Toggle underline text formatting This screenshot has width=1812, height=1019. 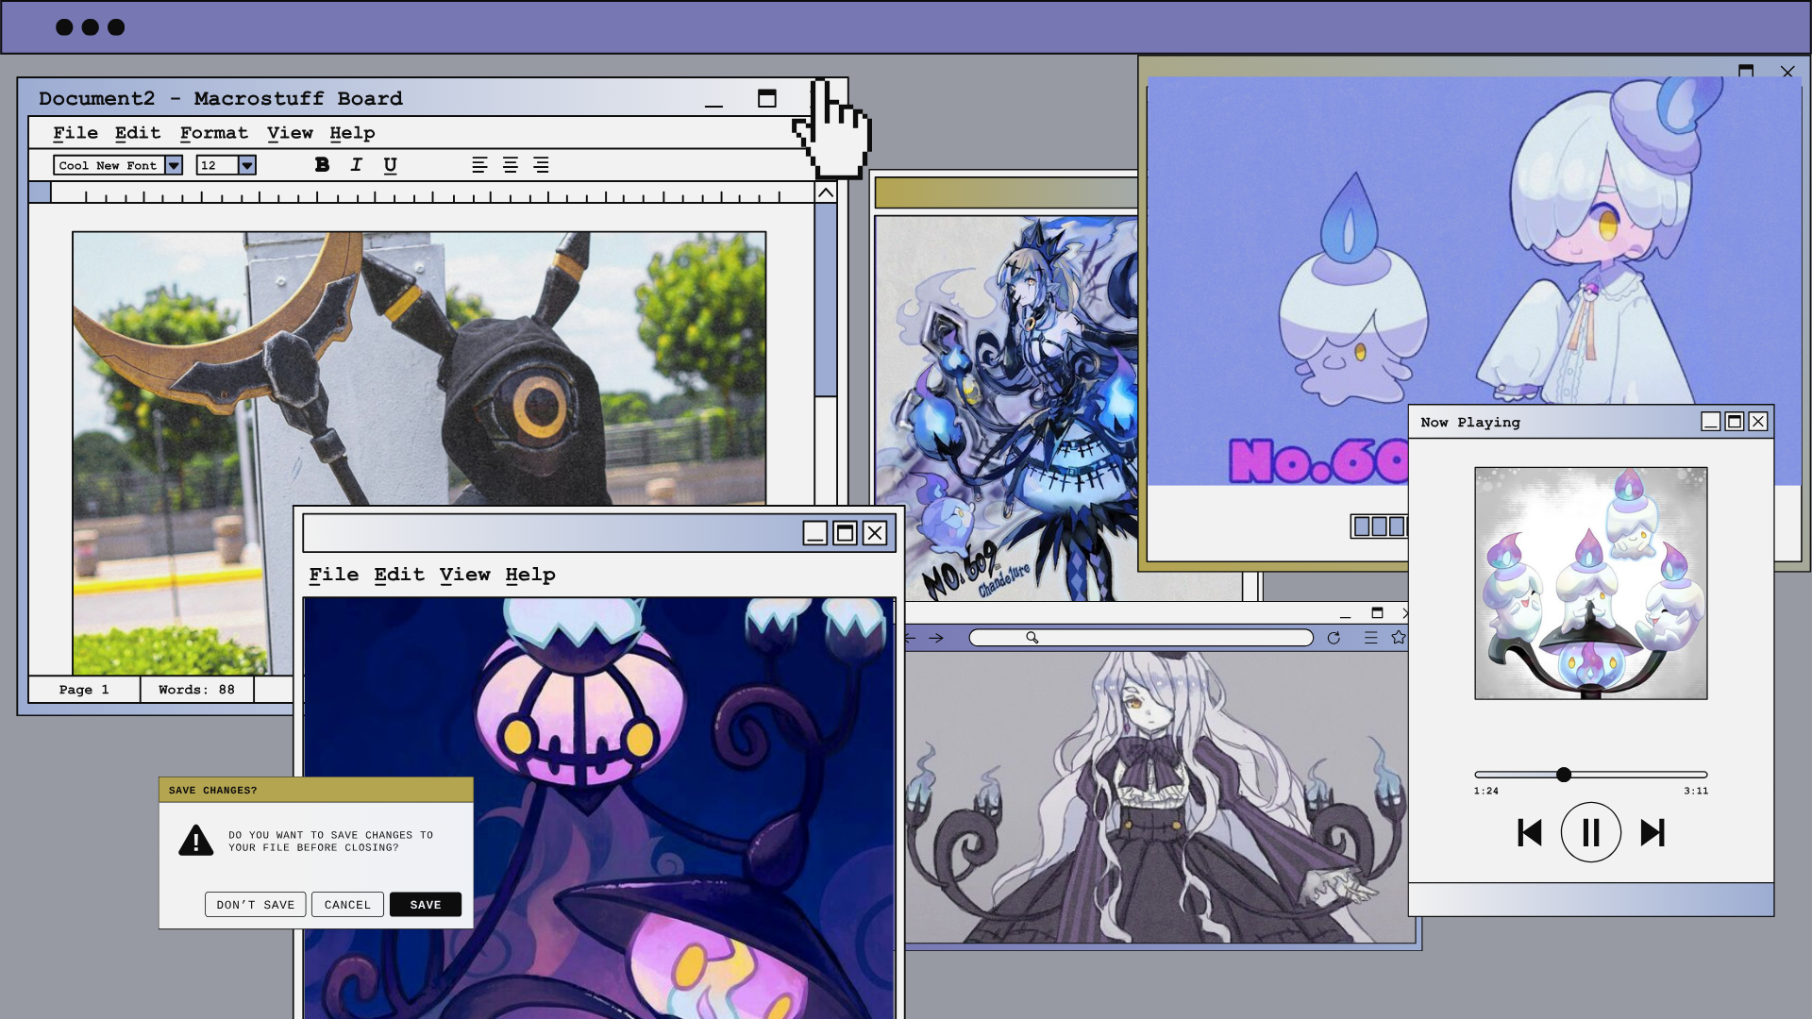click(390, 165)
